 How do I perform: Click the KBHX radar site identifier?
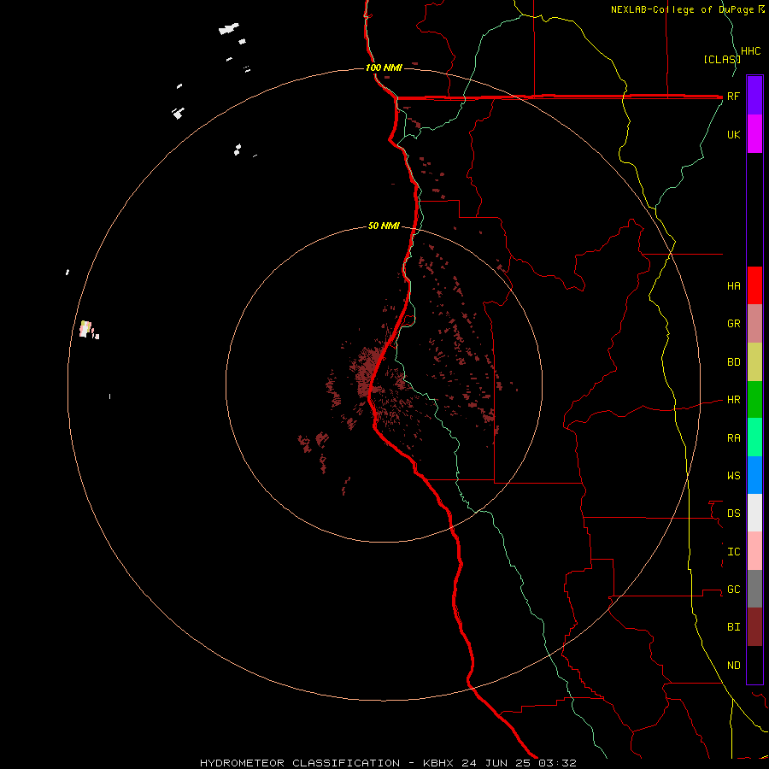[x=438, y=763]
